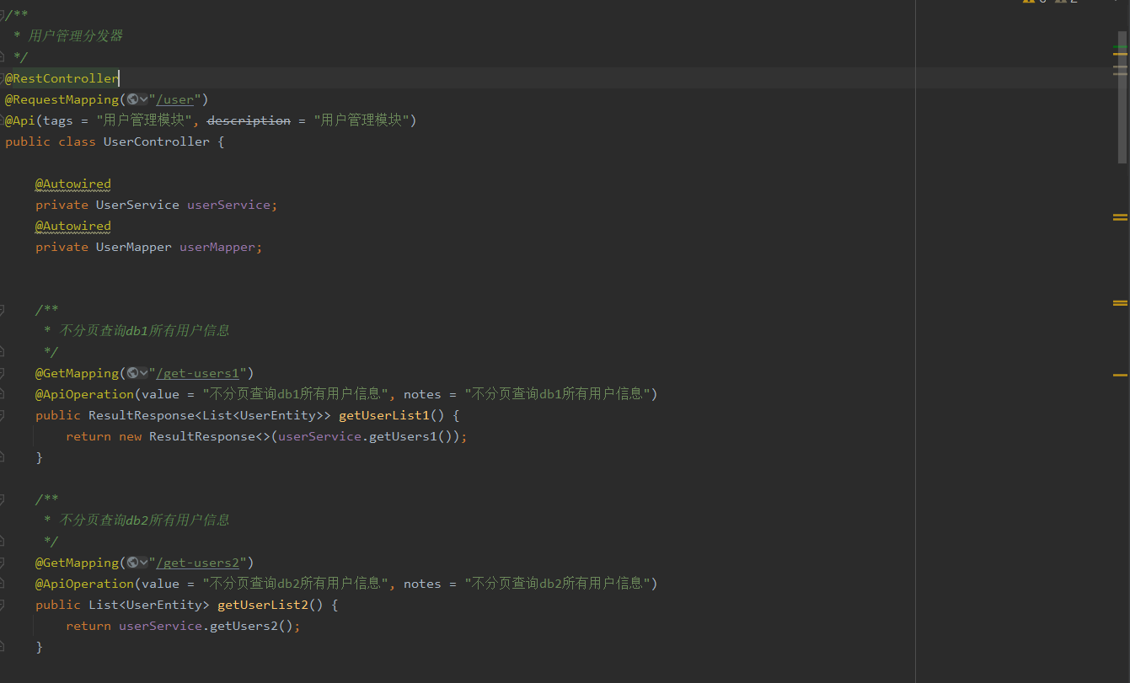
Task: Click @GetMapping on the get-users2 line
Action: click(77, 563)
